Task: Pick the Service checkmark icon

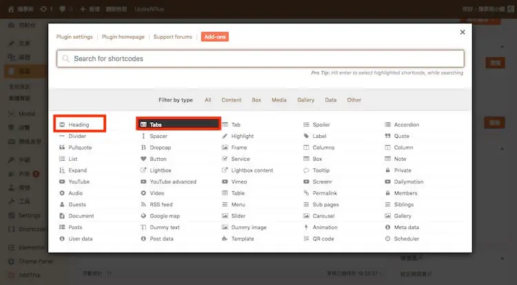Action: coord(225,159)
